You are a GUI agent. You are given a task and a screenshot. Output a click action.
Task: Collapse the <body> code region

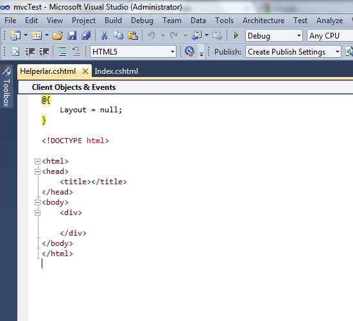pos(37,202)
